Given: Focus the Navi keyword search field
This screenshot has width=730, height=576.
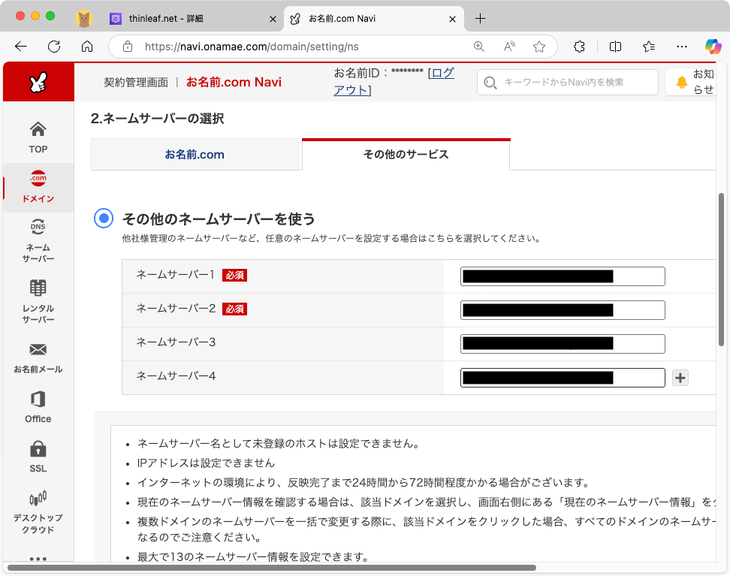Looking at the screenshot, I should coord(568,83).
